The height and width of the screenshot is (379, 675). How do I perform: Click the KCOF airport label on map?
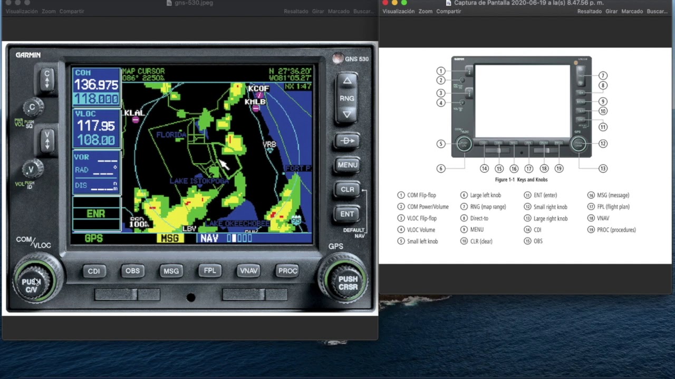(258, 88)
